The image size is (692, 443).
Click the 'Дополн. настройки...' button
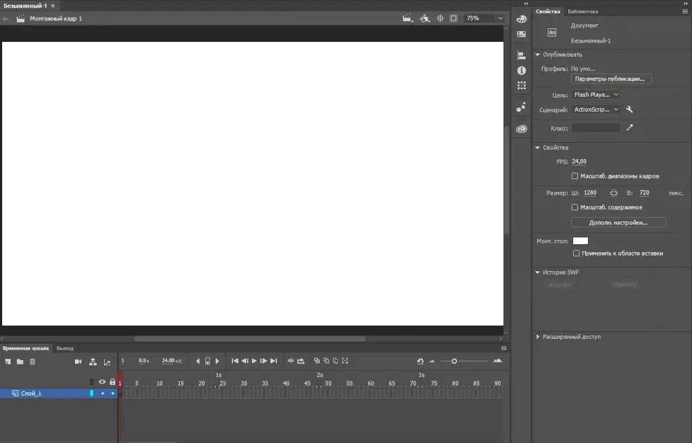click(x=618, y=223)
